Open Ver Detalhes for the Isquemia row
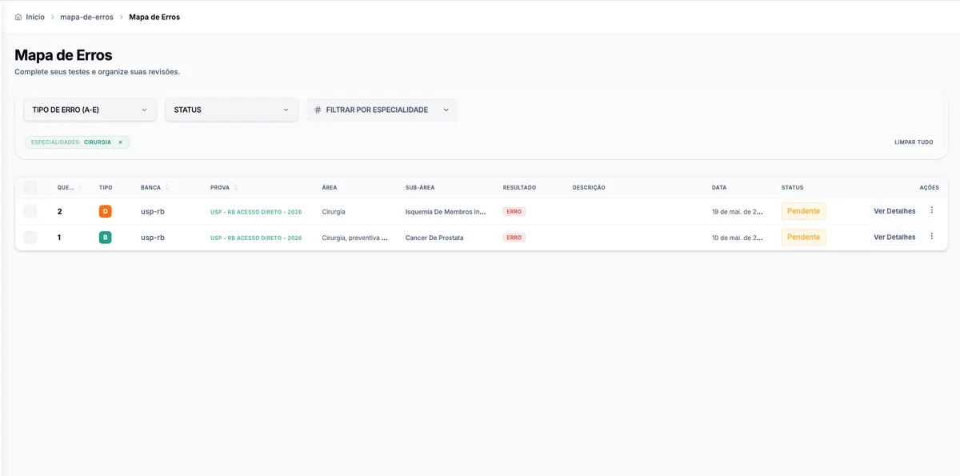This screenshot has width=960, height=476. pos(894,211)
